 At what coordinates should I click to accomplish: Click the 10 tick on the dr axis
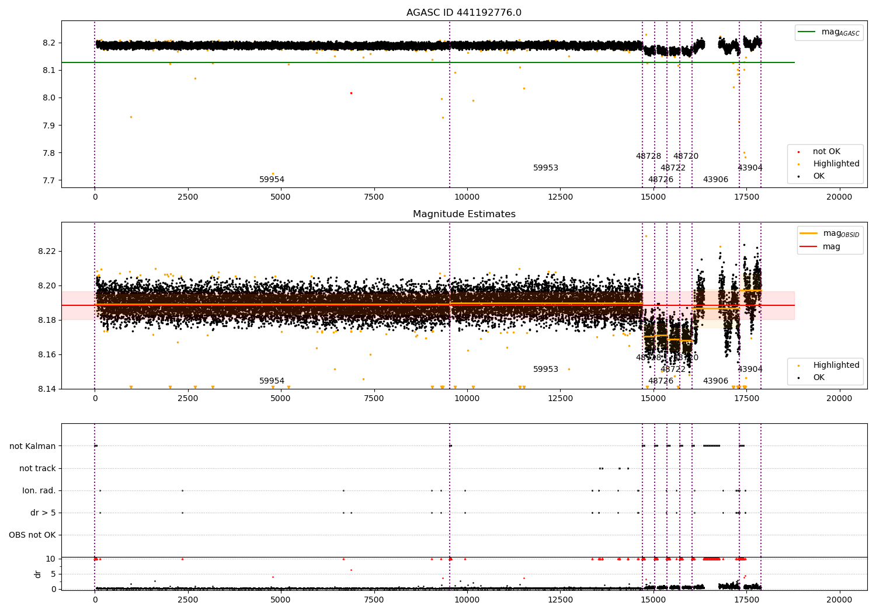(51, 559)
